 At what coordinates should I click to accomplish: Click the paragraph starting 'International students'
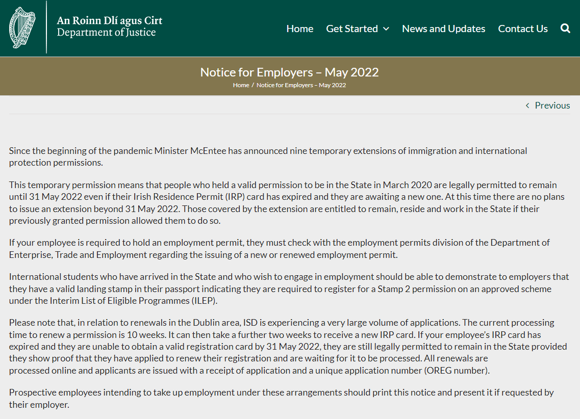(x=288, y=289)
